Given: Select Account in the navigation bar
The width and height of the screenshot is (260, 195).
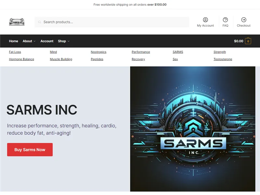Looking at the screenshot, I should (47, 41).
